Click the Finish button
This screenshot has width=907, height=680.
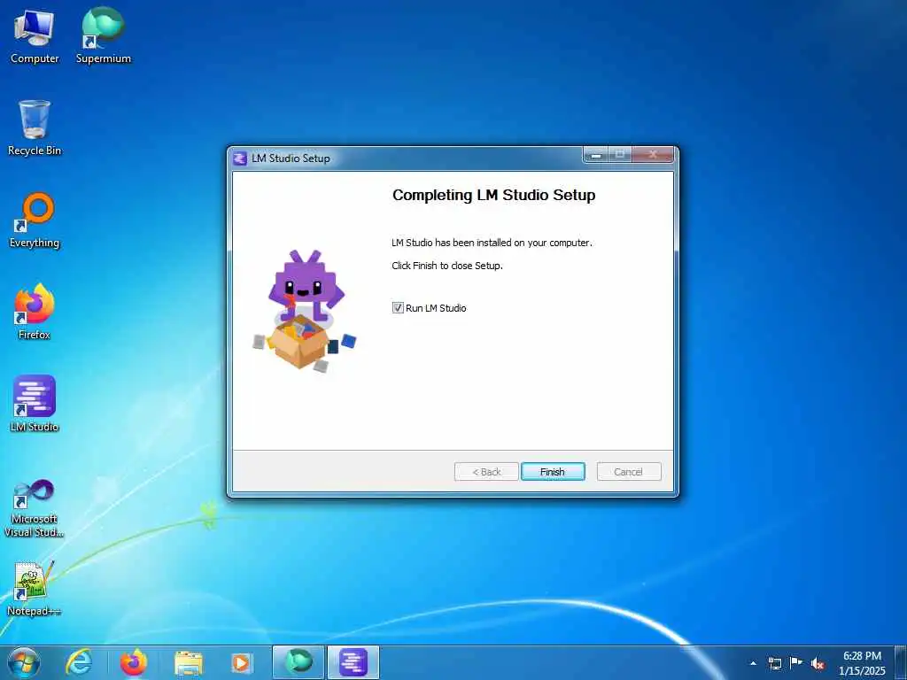553,472
